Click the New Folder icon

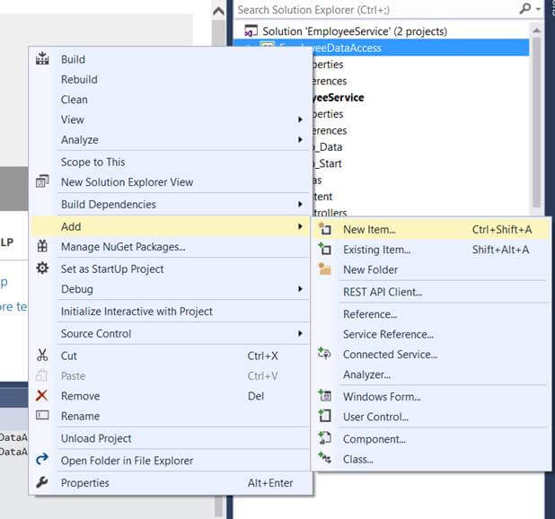325,269
